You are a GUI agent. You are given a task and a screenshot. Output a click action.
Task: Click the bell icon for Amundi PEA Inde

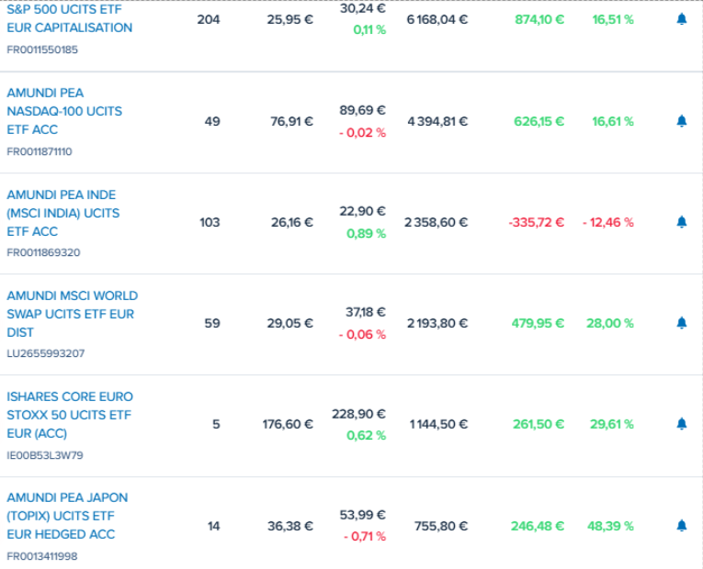[x=682, y=222]
